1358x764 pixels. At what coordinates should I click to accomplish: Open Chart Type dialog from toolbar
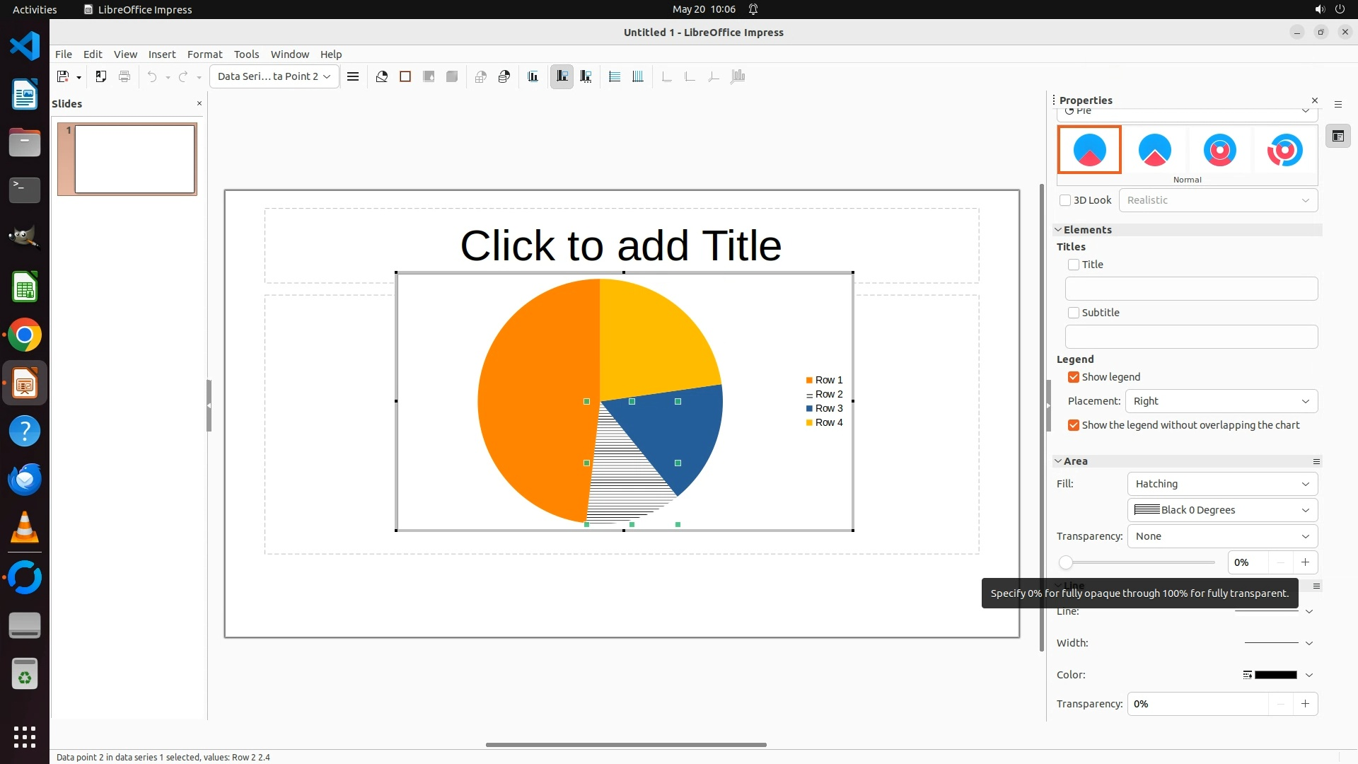pyautogui.click(x=382, y=76)
